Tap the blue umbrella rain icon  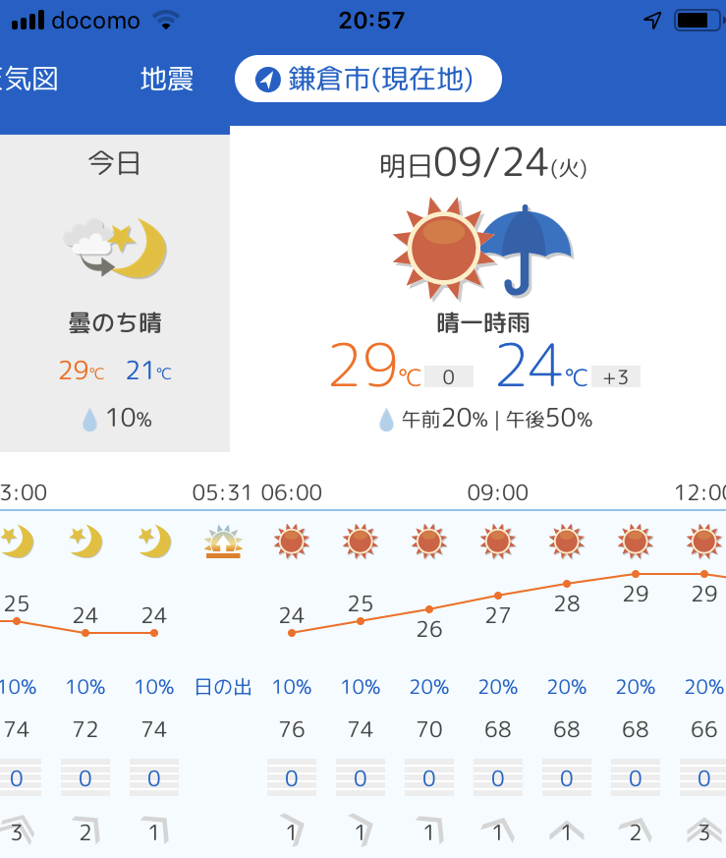click(x=527, y=250)
